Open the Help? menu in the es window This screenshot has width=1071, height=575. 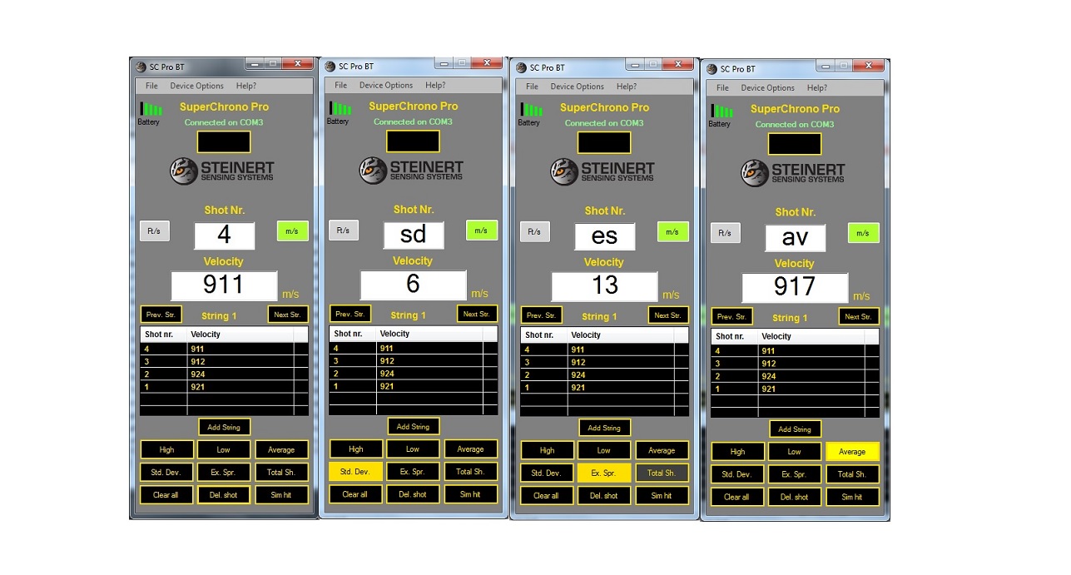627,87
